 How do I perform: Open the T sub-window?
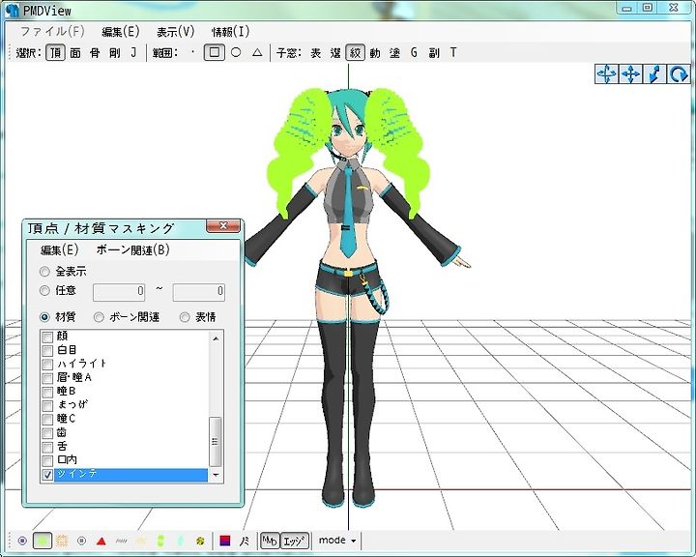452,52
